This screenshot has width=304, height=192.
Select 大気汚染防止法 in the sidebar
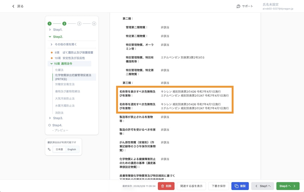[x=65, y=98]
